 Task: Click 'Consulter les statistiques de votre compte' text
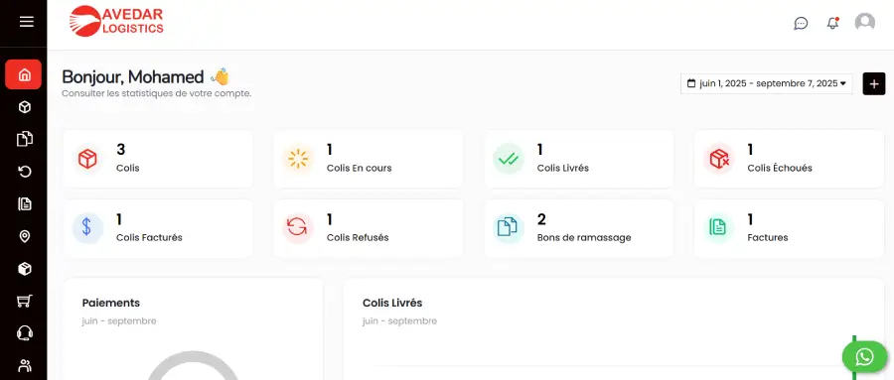click(x=156, y=93)
